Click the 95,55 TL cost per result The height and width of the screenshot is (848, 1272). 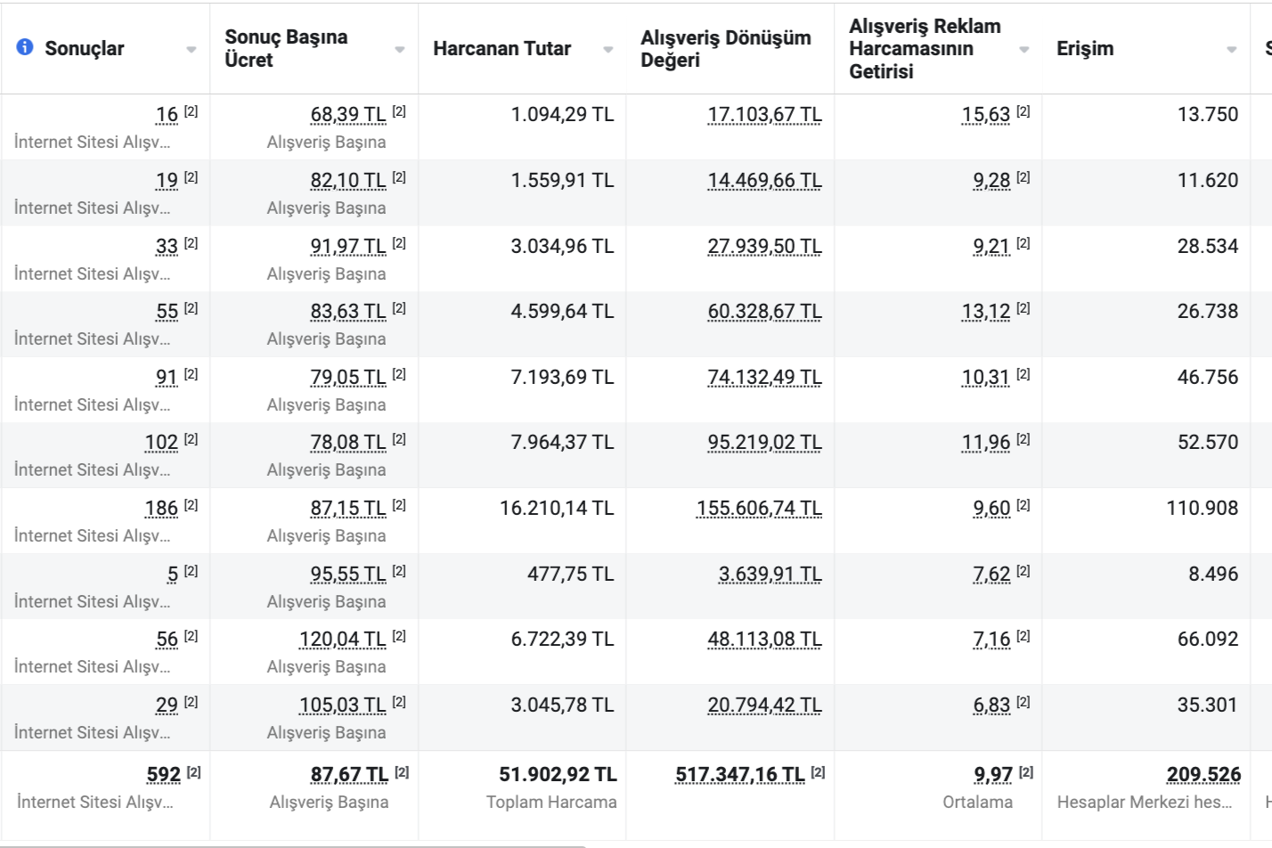[348, 575]
